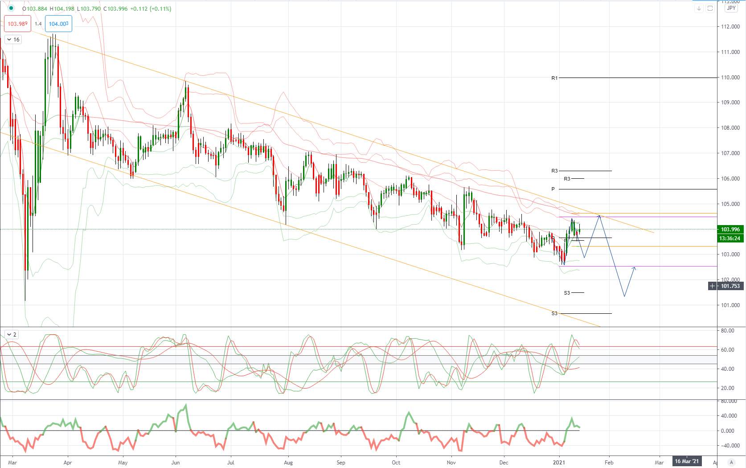Image resolution: width=746 pixels, height=468 pixels.
Task: Toggle auto scale with the A button
Action: point(731,462)
